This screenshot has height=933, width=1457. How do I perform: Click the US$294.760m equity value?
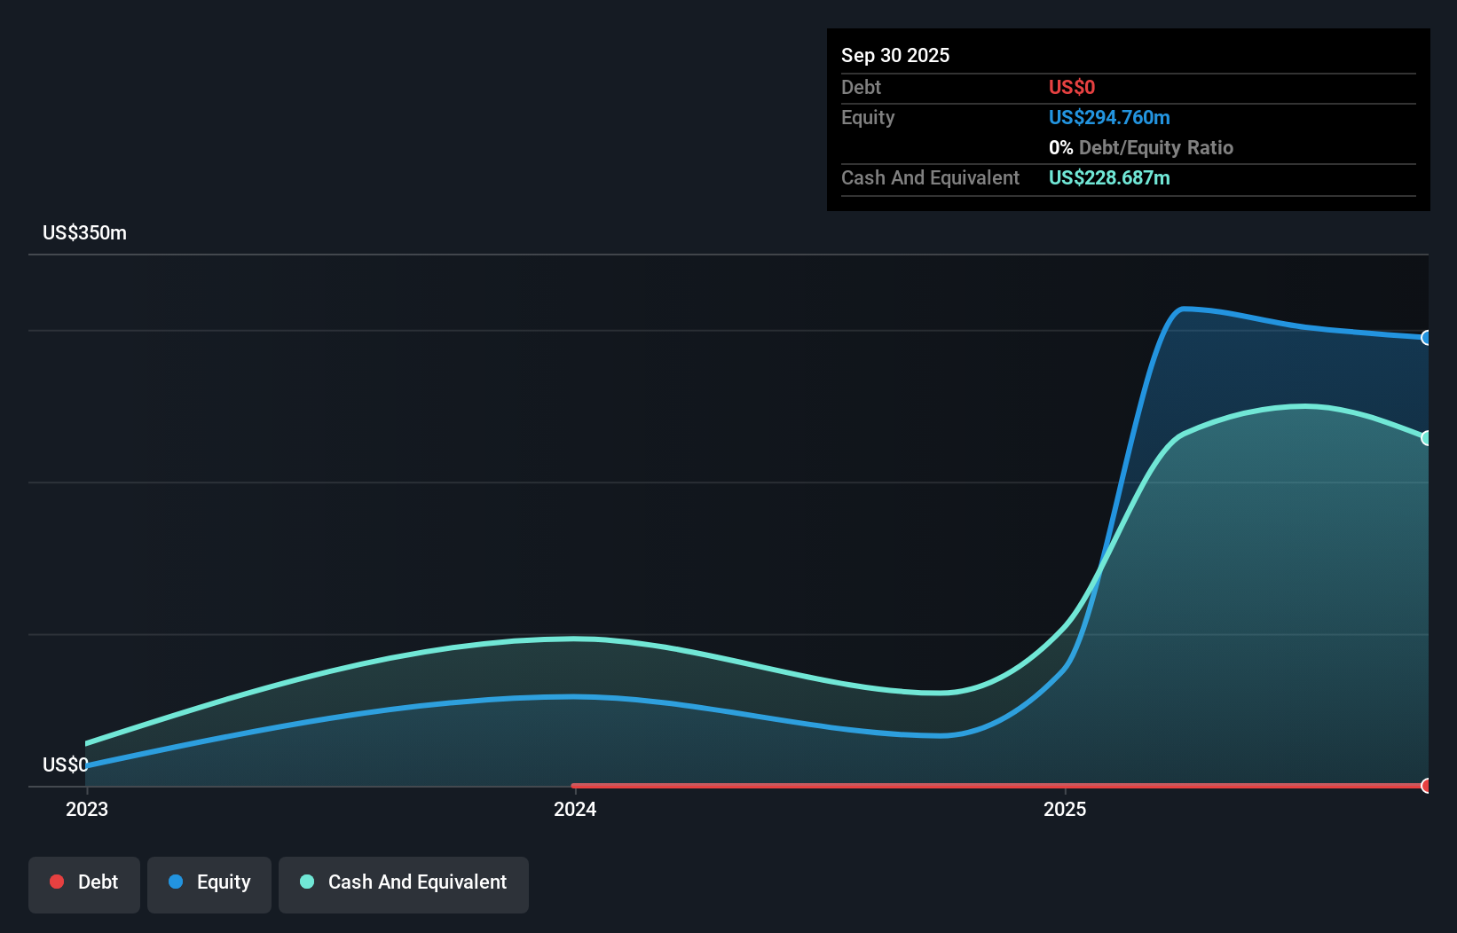1109,117
